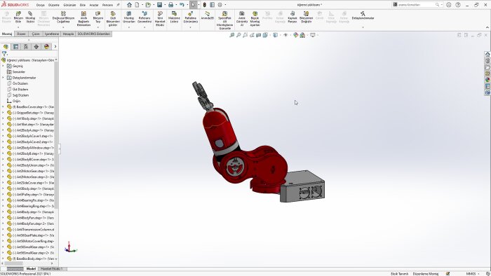Viewport: 491px width, 276px height.
Task: Click Montaj Unsurları tool
Action: pos(128,18)
